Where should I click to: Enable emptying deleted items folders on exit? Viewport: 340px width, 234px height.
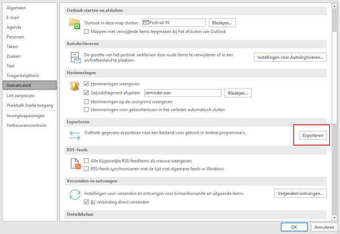pyautogui.click(x=86, y=32)
